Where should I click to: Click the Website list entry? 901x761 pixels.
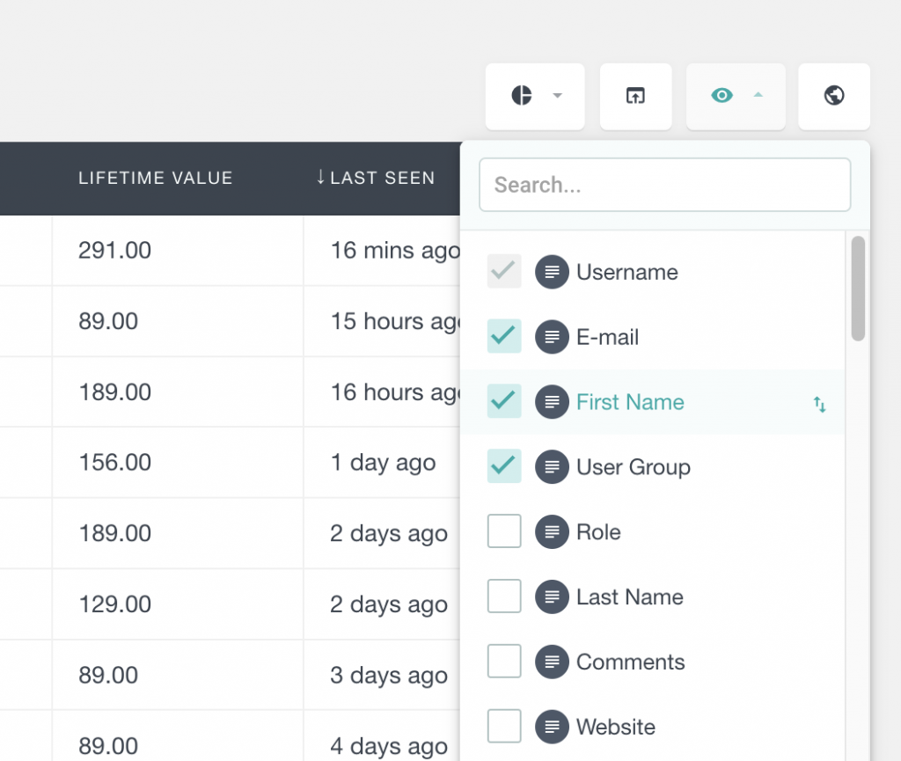[x=615, y=726]
